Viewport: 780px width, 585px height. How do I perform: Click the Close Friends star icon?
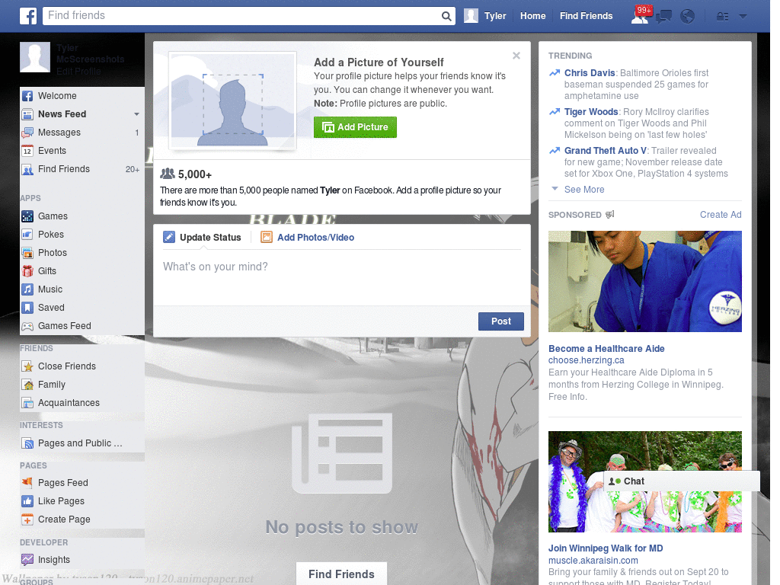point(27,366)
